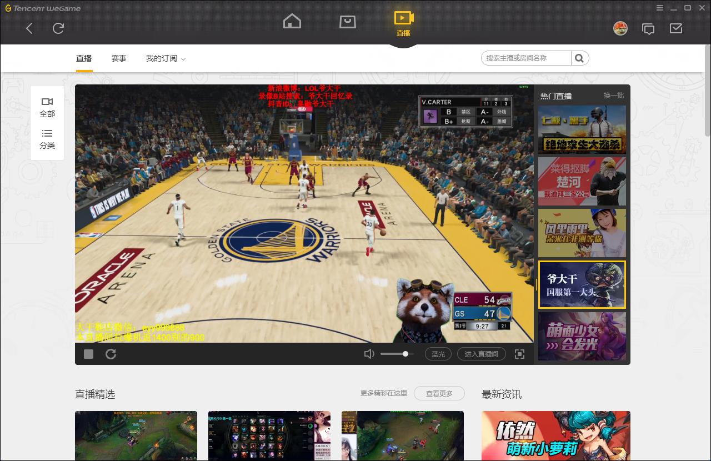The image size is (711, 461).
Task: Switch to the 直播 tab
Action: [x=84, y=58]
